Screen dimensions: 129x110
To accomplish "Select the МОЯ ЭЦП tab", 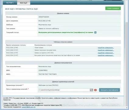I will click(23, 3).
